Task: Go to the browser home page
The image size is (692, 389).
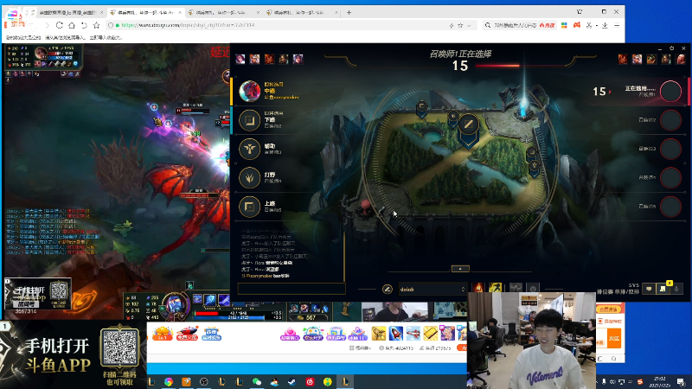Action: coord(72,25)
